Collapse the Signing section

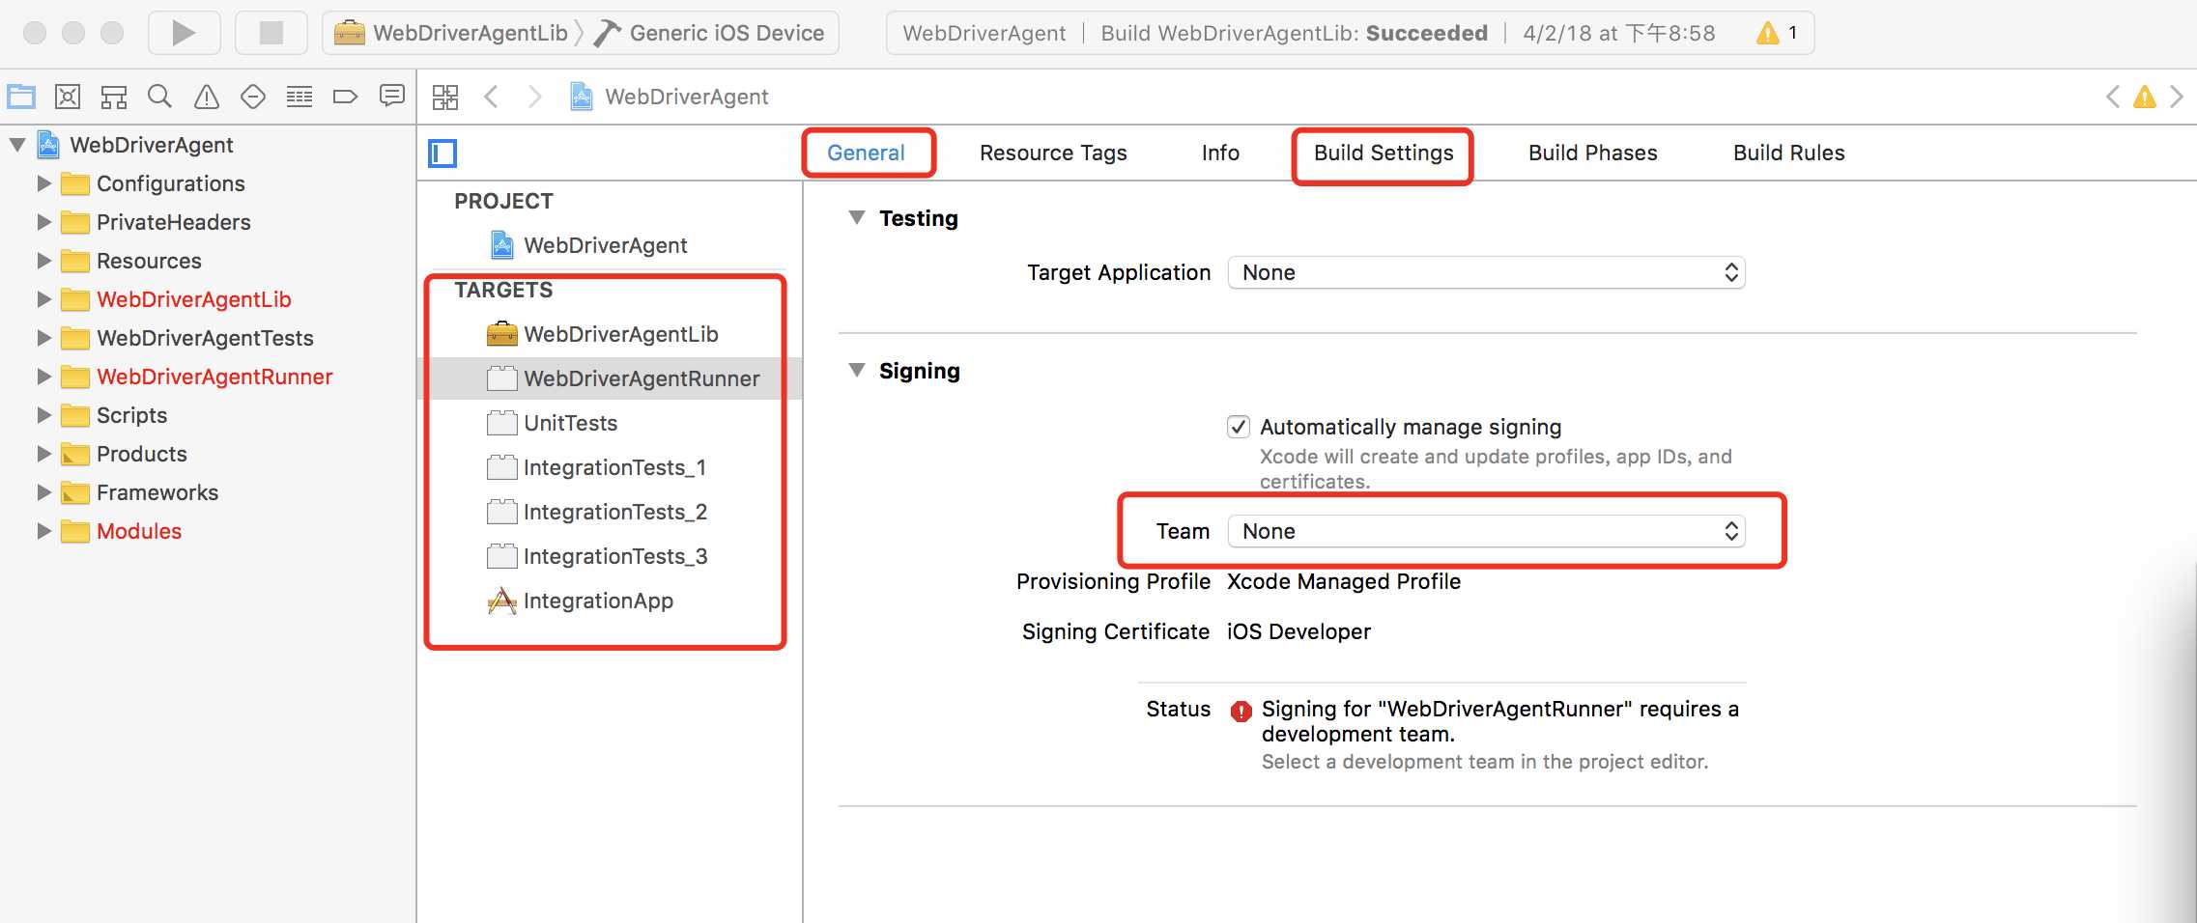[856, 371]
